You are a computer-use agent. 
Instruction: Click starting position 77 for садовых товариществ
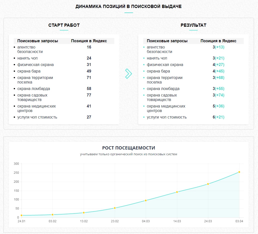point(89,95)
